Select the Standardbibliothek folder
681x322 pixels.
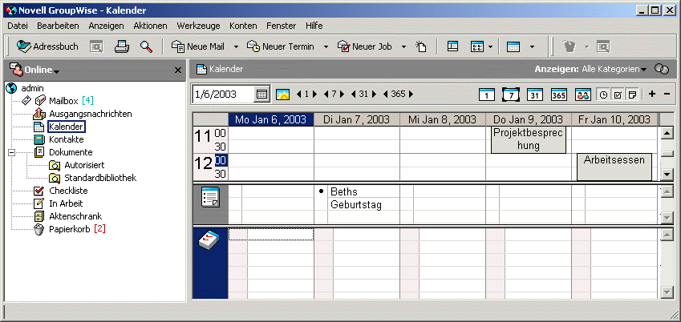tap(100, 178)
